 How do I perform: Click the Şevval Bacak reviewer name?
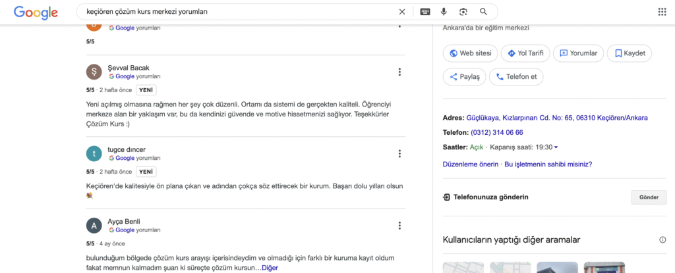[x=129, y=68]
